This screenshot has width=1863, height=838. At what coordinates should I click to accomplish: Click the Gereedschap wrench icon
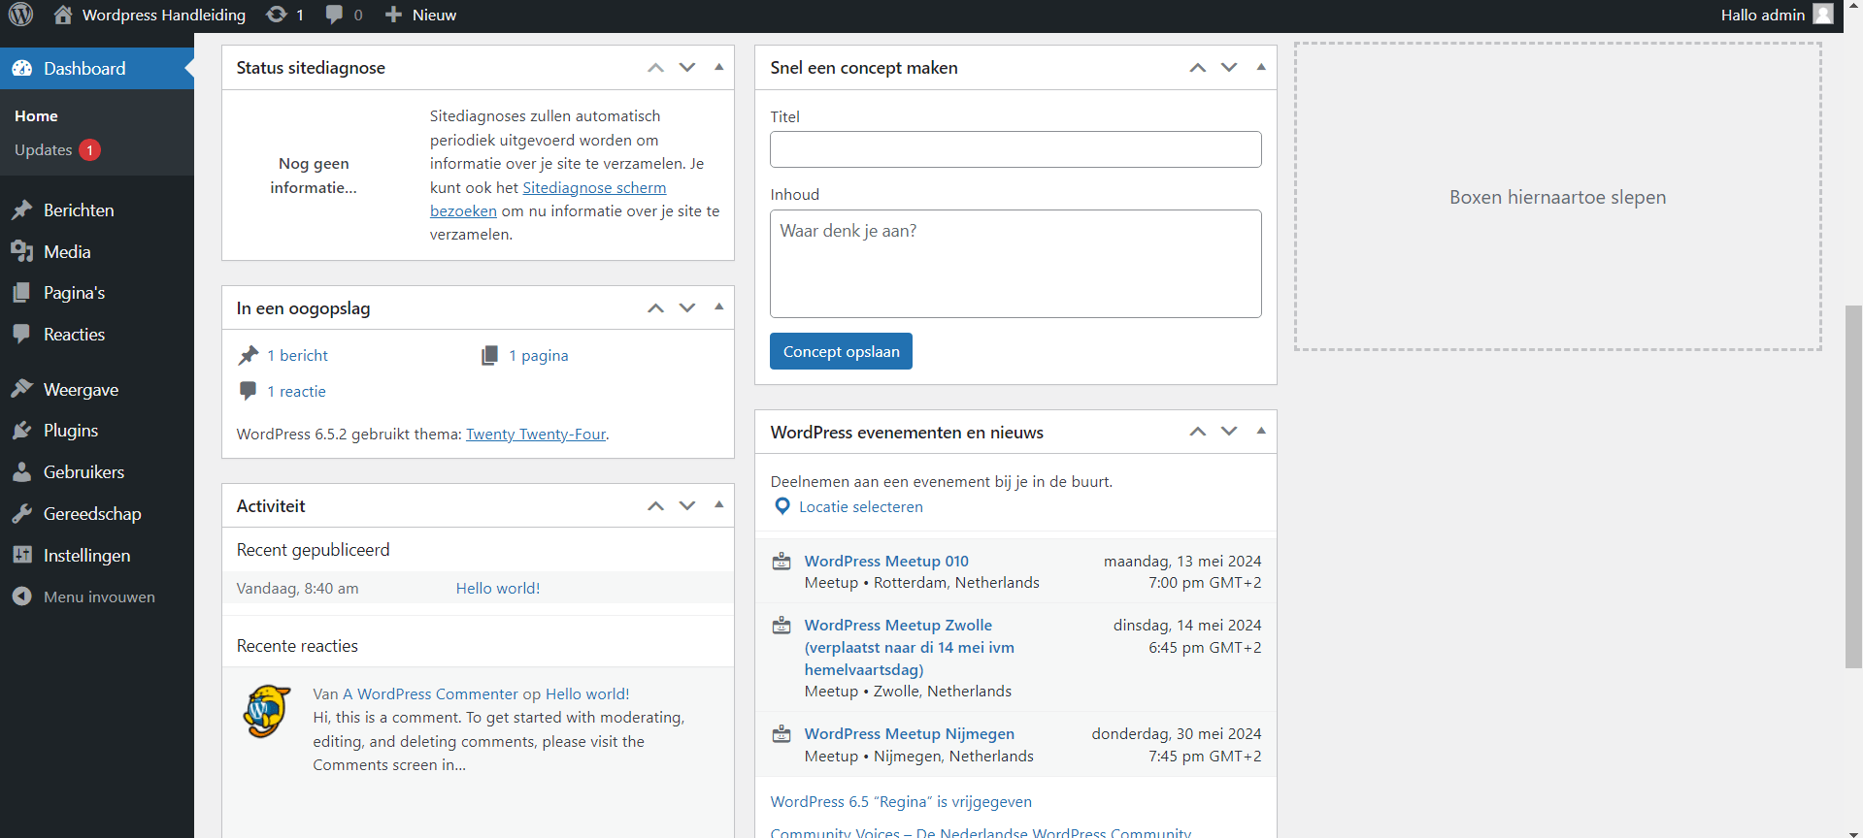click(22, 514)
